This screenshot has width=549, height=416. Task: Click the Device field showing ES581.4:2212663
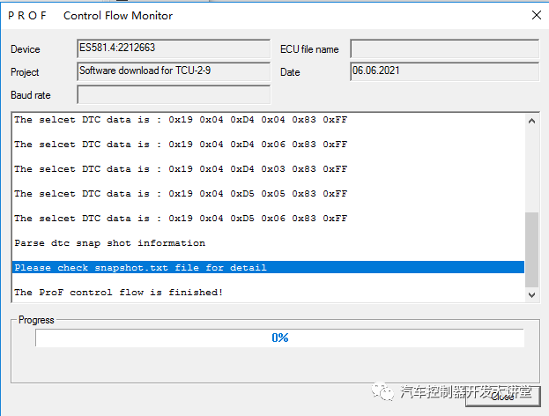click(173, 48)
